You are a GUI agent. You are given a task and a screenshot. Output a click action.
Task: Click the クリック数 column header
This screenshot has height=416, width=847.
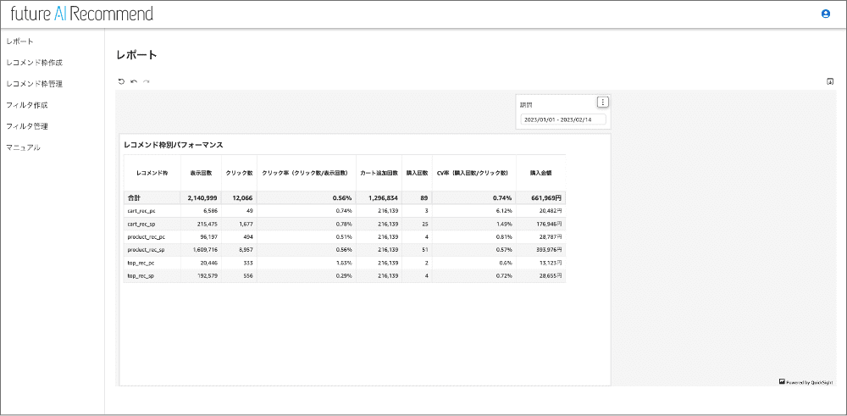[x=239, y=173]
